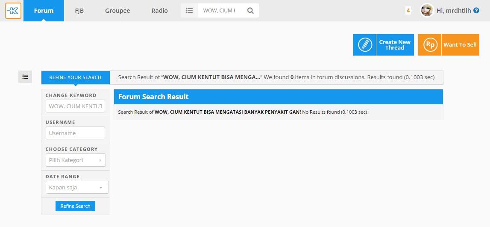Image resolution: width=490 pixels, height=227 pixels.
Task: Click the Rp currency icon
Action: [430, 45]
